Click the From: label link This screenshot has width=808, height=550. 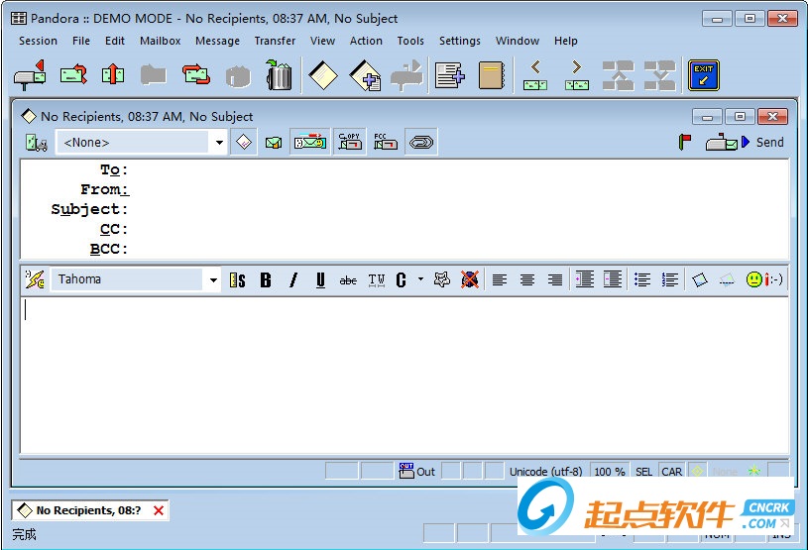pos(105,189)
